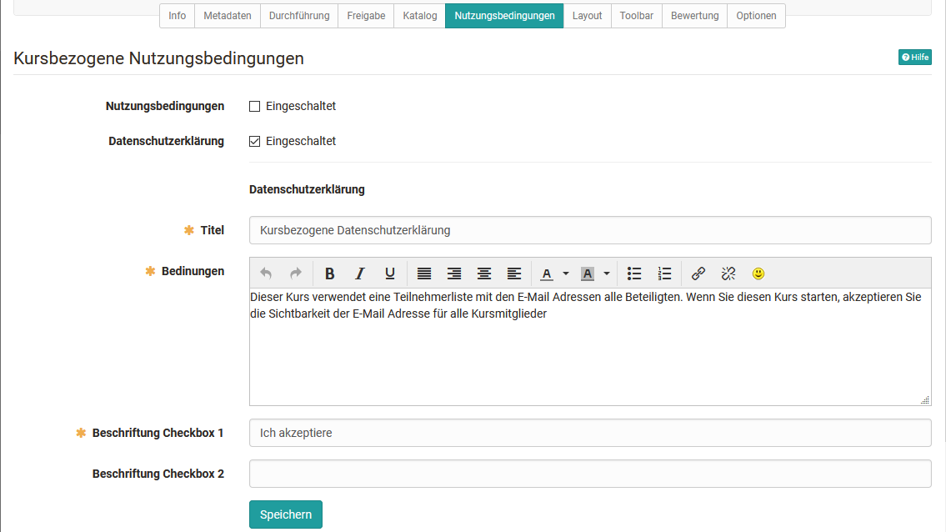Switch to the Metadaten tab
This screenshot has height=532, width=946.
tap(228, 16)
